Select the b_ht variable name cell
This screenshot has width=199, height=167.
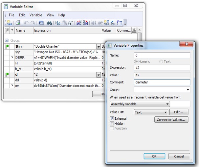(24, 69)
